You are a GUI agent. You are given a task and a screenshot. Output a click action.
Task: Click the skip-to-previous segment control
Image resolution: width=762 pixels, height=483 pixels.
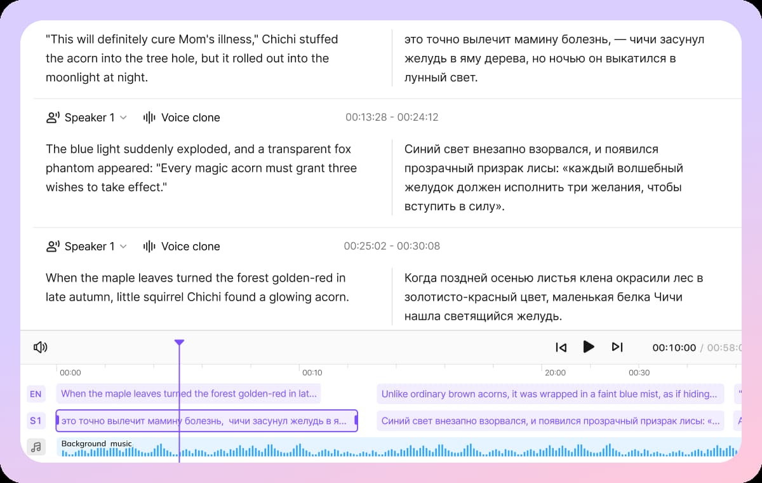[561, 347]
